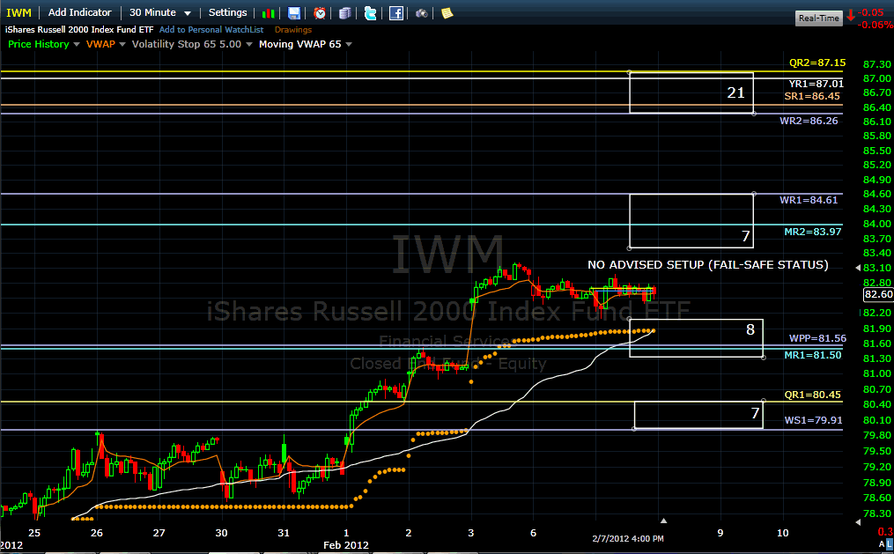Image resolution: width=894 pixels, height=554 pixels.
Task: Select the WR1=84.61 pivot label
Action: click(809, 200)
